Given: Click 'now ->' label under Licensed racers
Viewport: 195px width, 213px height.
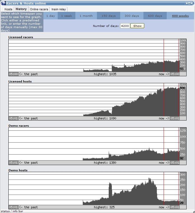Looking at the screenshot, I should pos(164,74).
